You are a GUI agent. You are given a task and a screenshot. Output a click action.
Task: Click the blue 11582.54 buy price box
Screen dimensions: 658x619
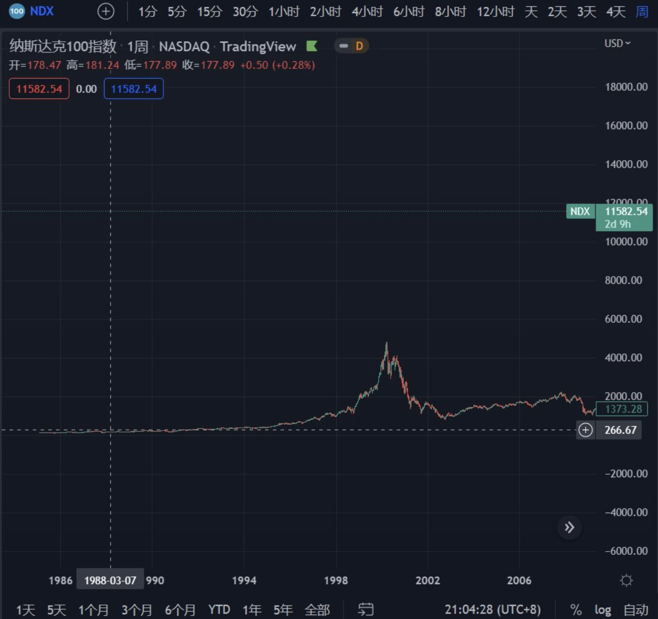[134, 89]
